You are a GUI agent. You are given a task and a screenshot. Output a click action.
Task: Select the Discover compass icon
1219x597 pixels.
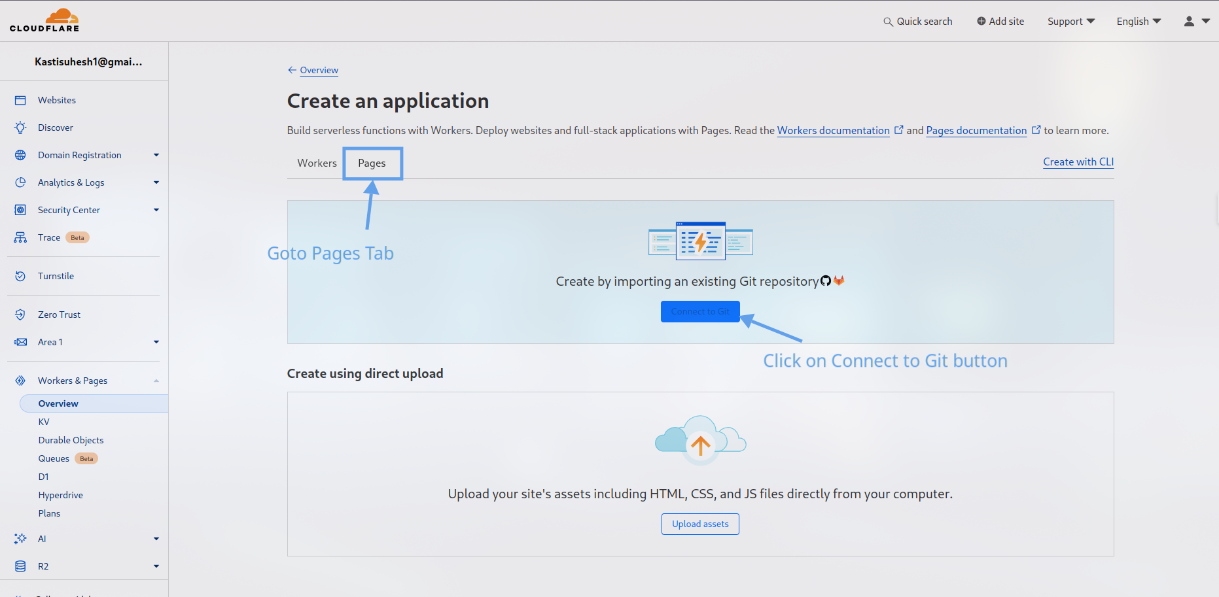pos(20,127)
